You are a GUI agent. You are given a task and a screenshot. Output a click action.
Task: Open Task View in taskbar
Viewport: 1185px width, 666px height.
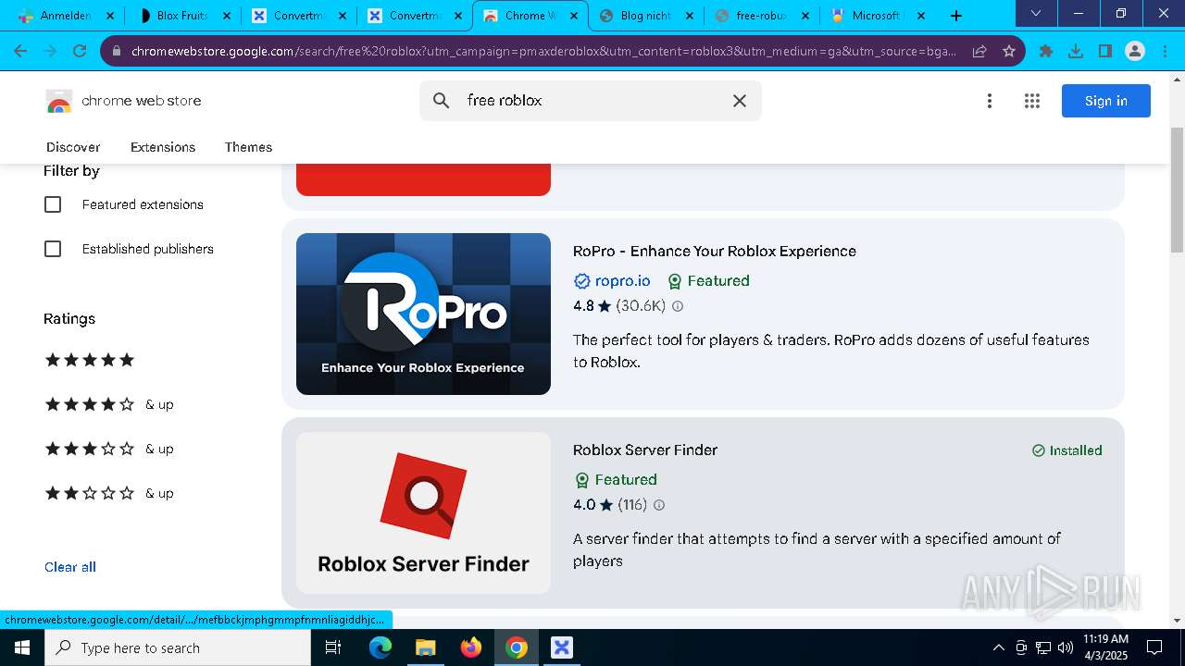click(334, 647)
